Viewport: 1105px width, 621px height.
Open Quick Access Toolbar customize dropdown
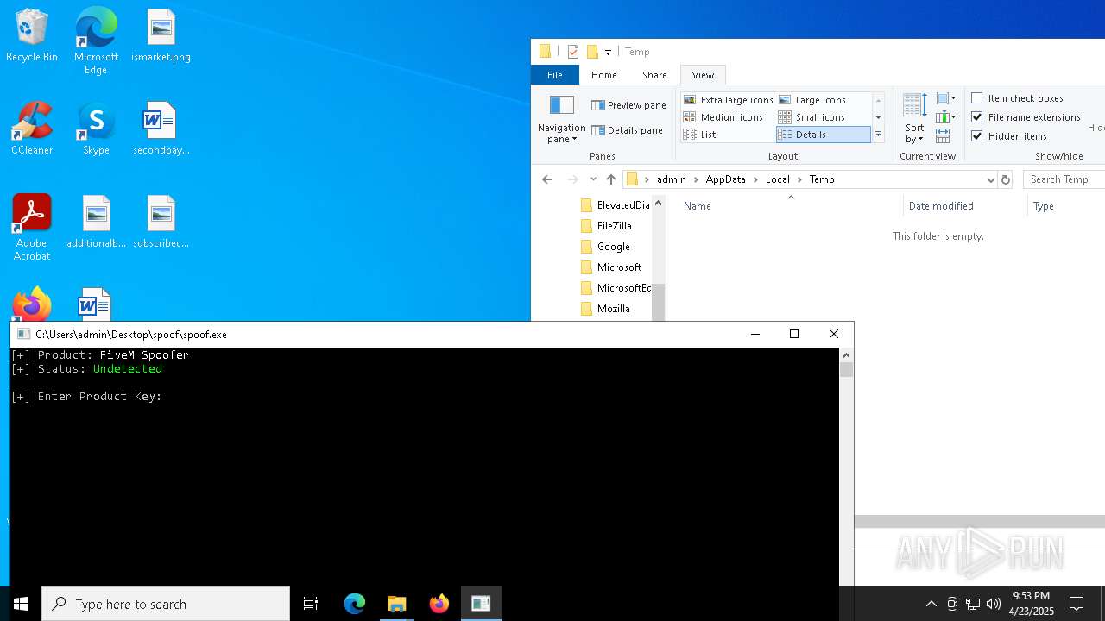pyautogui.click(x=608, y=52)
